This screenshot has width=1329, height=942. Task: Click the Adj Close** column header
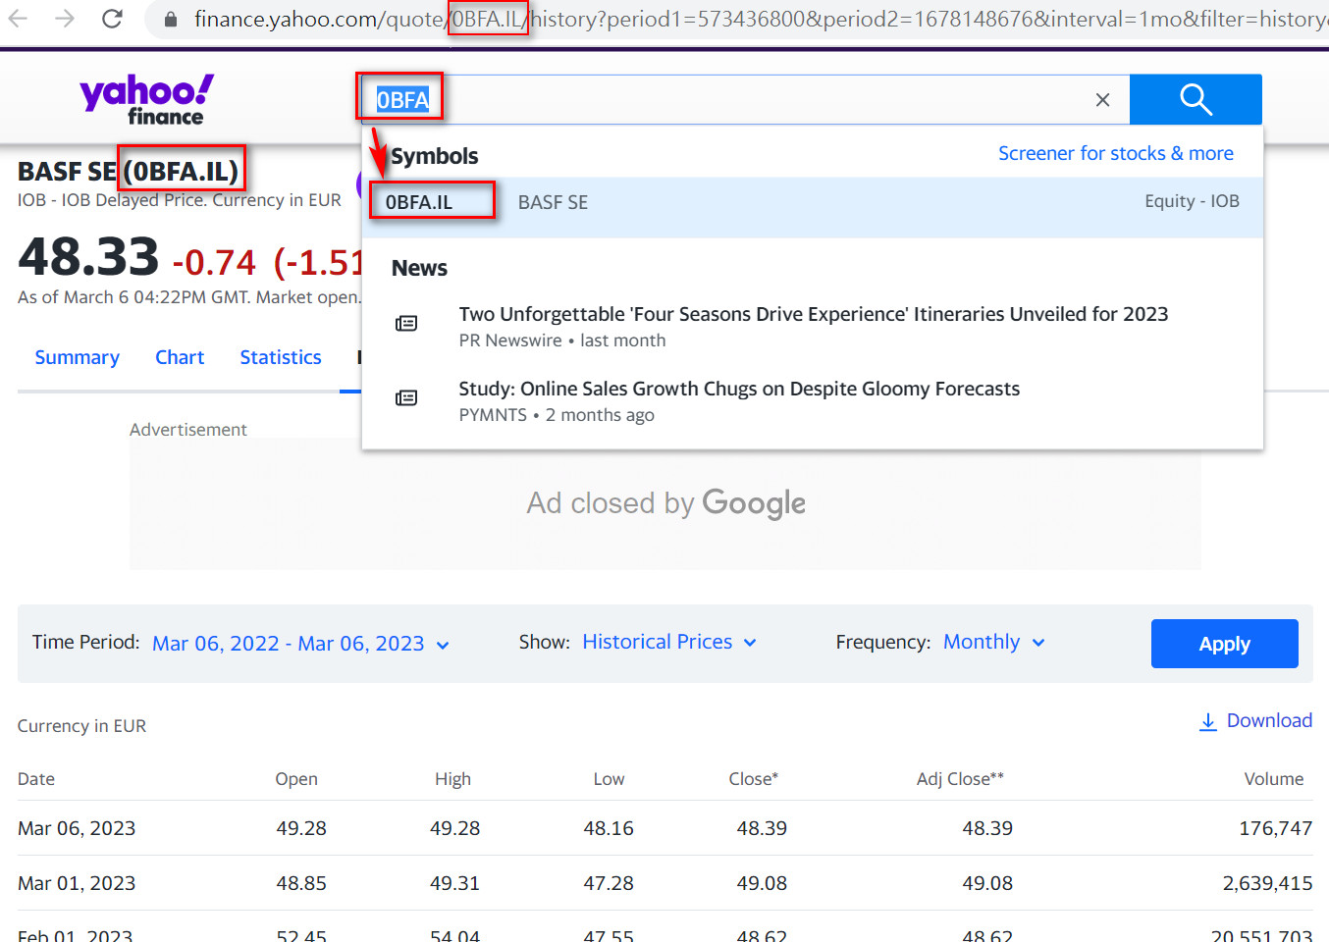tap(960, 779)
